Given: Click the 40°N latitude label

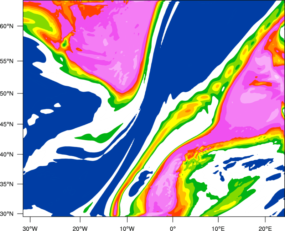Looking at the screenshot, I should (7, 155).
